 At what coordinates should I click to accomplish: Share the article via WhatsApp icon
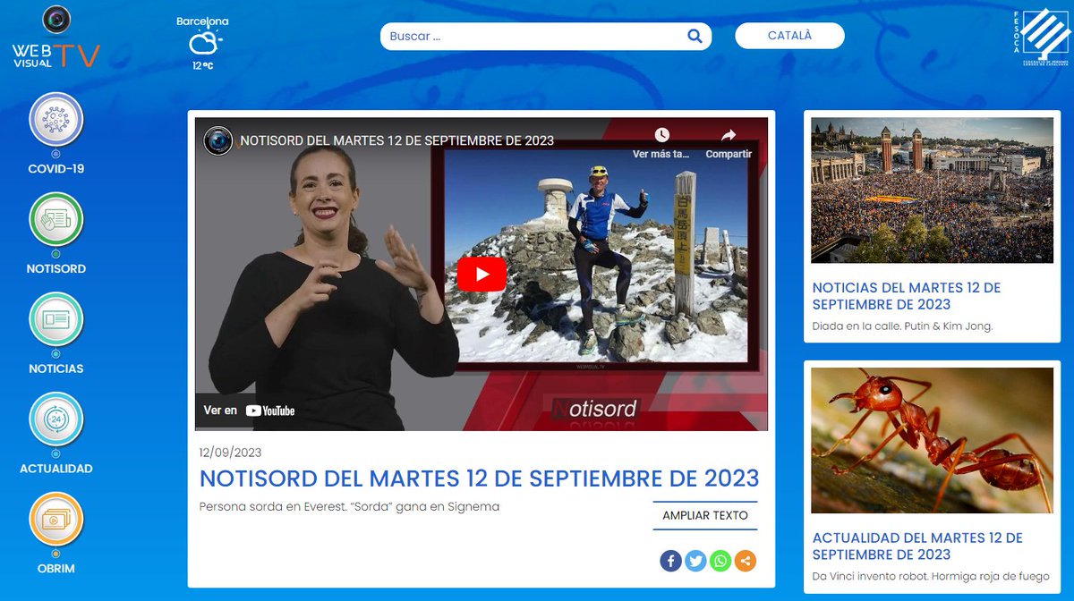click(719, 561)
